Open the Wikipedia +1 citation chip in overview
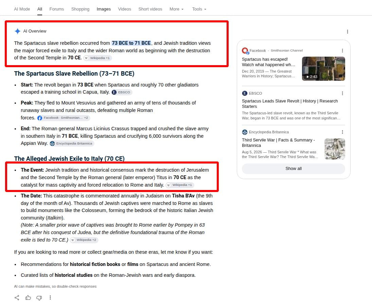Viewport: 372px width, 306px height. (98, 58)
